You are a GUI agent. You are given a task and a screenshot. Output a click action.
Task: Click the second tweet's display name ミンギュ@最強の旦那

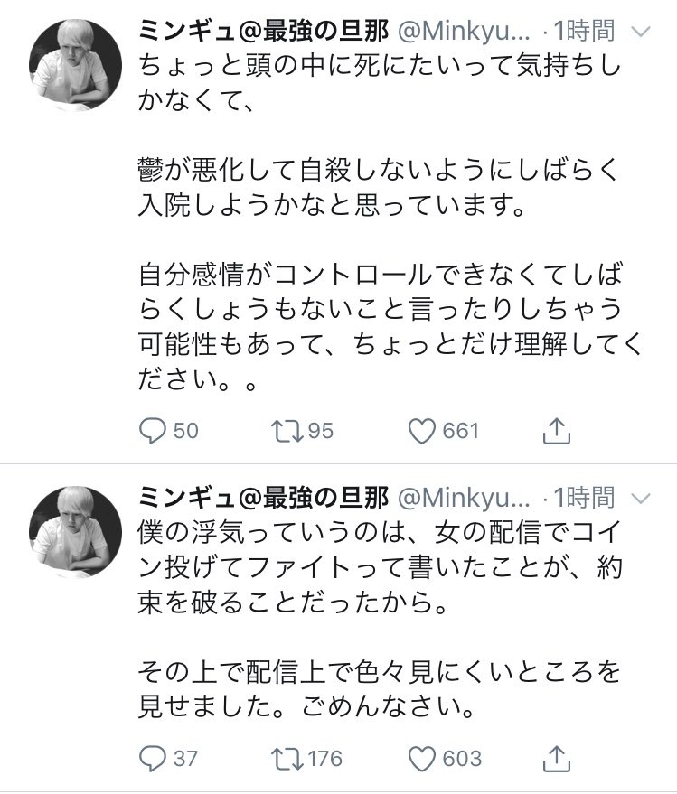pyautogui.click(x=262, y=497)
